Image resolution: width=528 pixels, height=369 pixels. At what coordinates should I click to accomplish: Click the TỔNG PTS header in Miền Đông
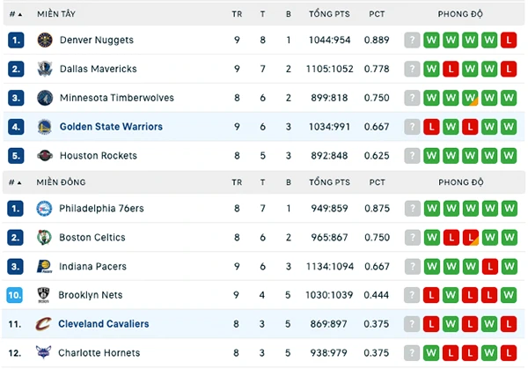330,182
